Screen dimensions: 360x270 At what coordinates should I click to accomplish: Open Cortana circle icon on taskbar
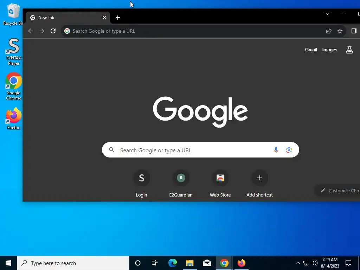click(x=138, y=263)
